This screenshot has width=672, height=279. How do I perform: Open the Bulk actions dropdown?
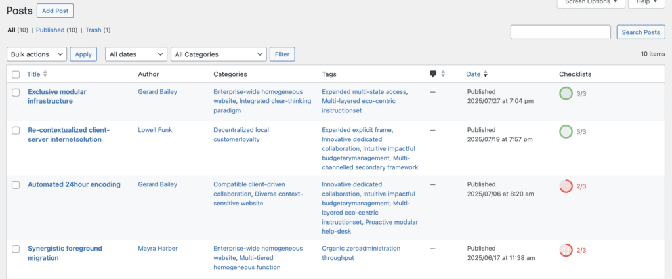tap(37, 54)
